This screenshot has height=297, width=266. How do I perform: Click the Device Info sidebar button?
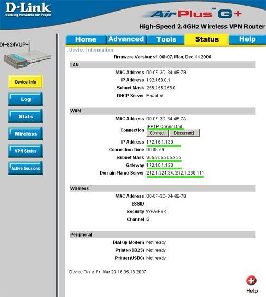[x=26, y=82]
